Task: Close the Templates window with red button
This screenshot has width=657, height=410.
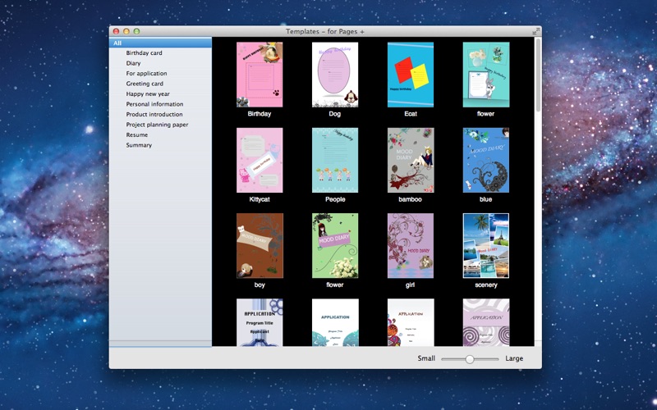Action: (117, 31)
